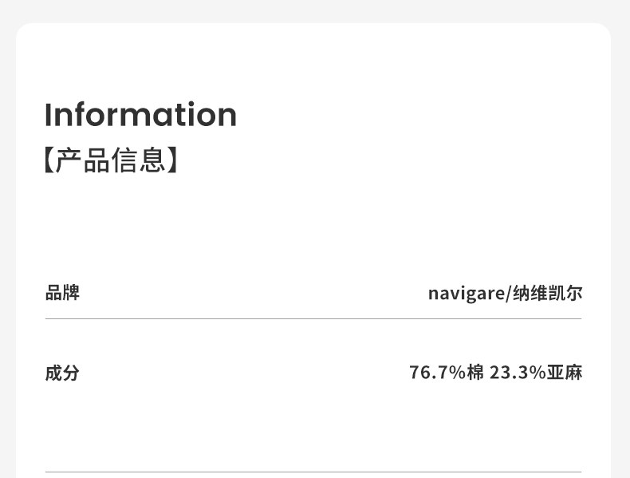Click the 品 character in 品牌 label
630x478 pixels.
click(53, 294)
